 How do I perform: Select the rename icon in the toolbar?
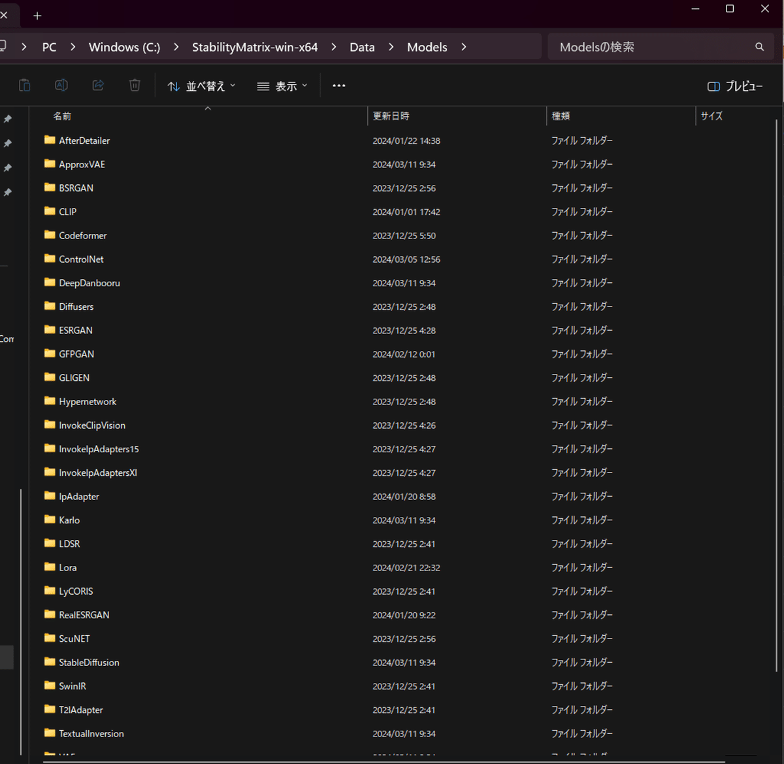click(61, 85)
